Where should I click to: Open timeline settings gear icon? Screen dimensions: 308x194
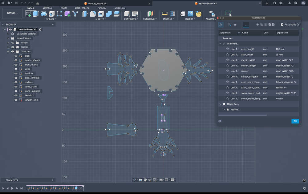tap(304, 188)
